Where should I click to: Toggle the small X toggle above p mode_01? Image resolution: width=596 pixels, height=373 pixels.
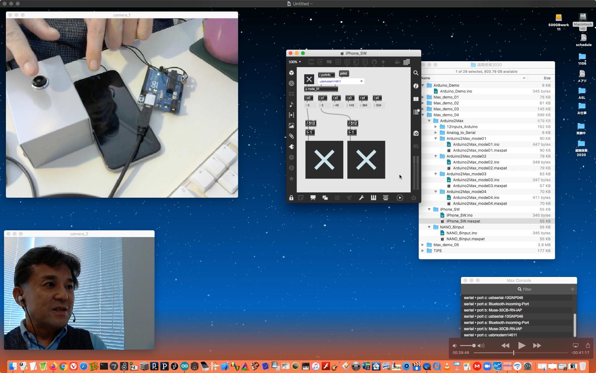tap(309, 79)
